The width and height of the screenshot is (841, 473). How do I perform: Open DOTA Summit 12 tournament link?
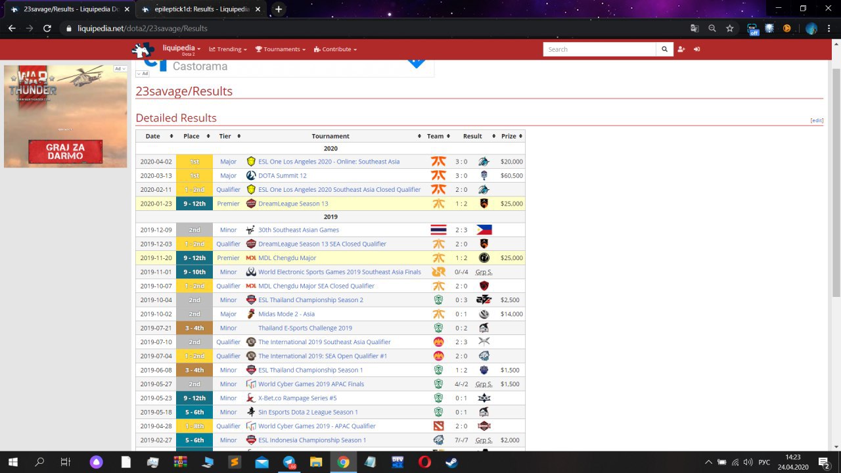(283, 175)
